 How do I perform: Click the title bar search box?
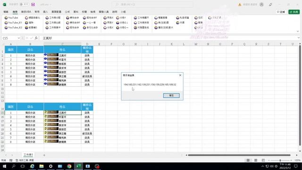click(x=152, y=4)
